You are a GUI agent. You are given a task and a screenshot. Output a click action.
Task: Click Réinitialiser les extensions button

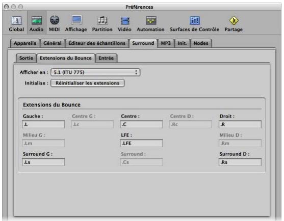(88, 83)
